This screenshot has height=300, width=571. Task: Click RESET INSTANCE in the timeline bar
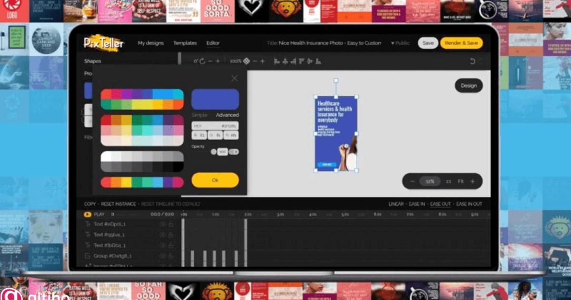118,204
